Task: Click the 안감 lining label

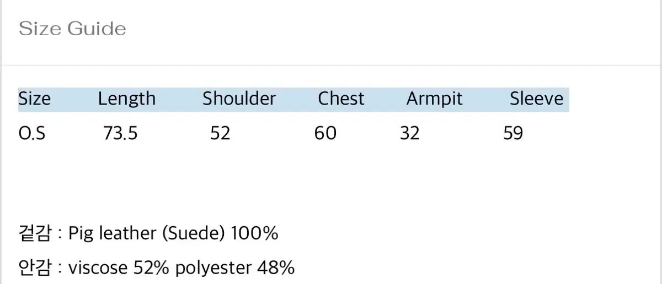Action: click(x=35, y=268)
